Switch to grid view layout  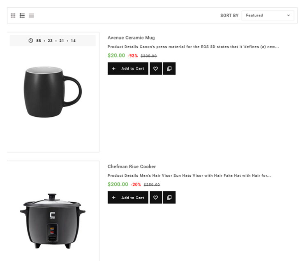[x=13, y=16]
